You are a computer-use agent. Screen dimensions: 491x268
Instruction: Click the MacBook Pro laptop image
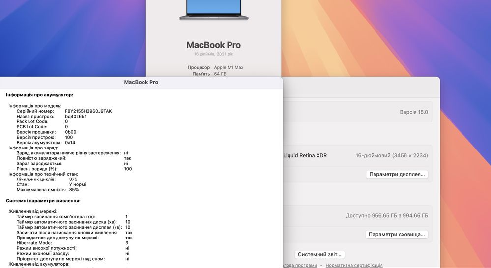(x=214, y=10)
